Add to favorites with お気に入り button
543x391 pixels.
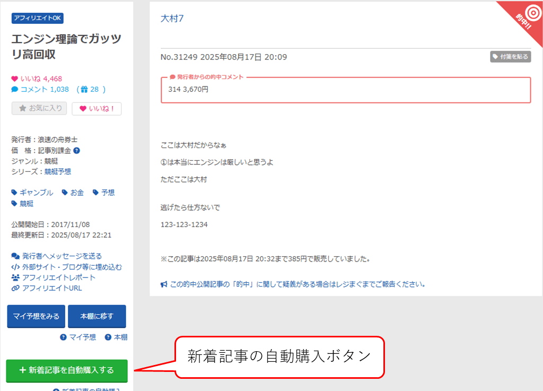[39, 108]
